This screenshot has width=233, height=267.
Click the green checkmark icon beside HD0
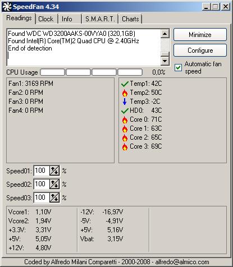(125, 111)
